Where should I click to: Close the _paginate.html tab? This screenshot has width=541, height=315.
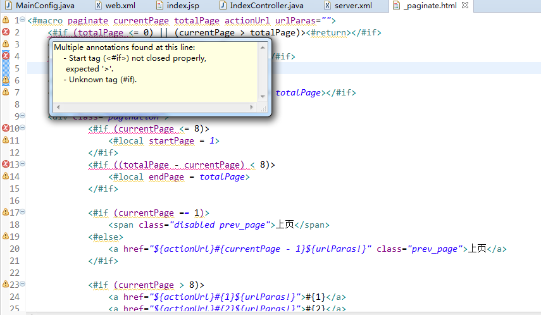pos(464,6)
